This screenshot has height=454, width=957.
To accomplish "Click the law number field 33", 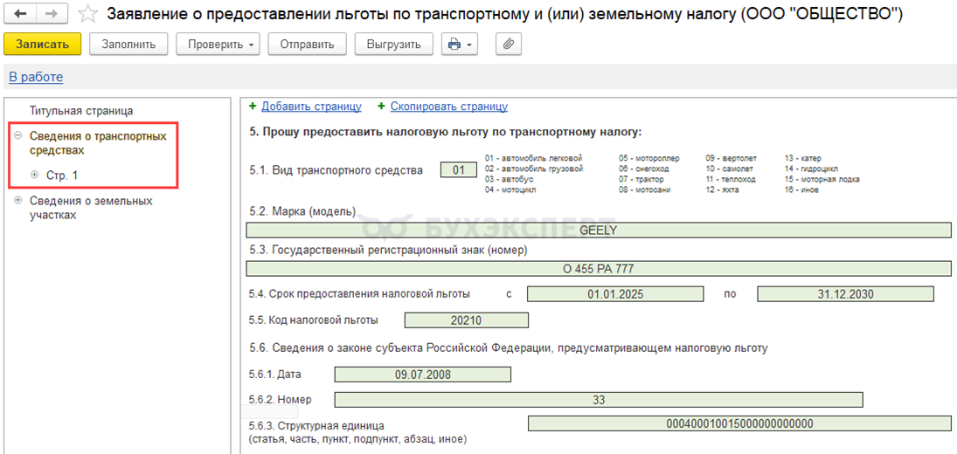I will (599, 400).
